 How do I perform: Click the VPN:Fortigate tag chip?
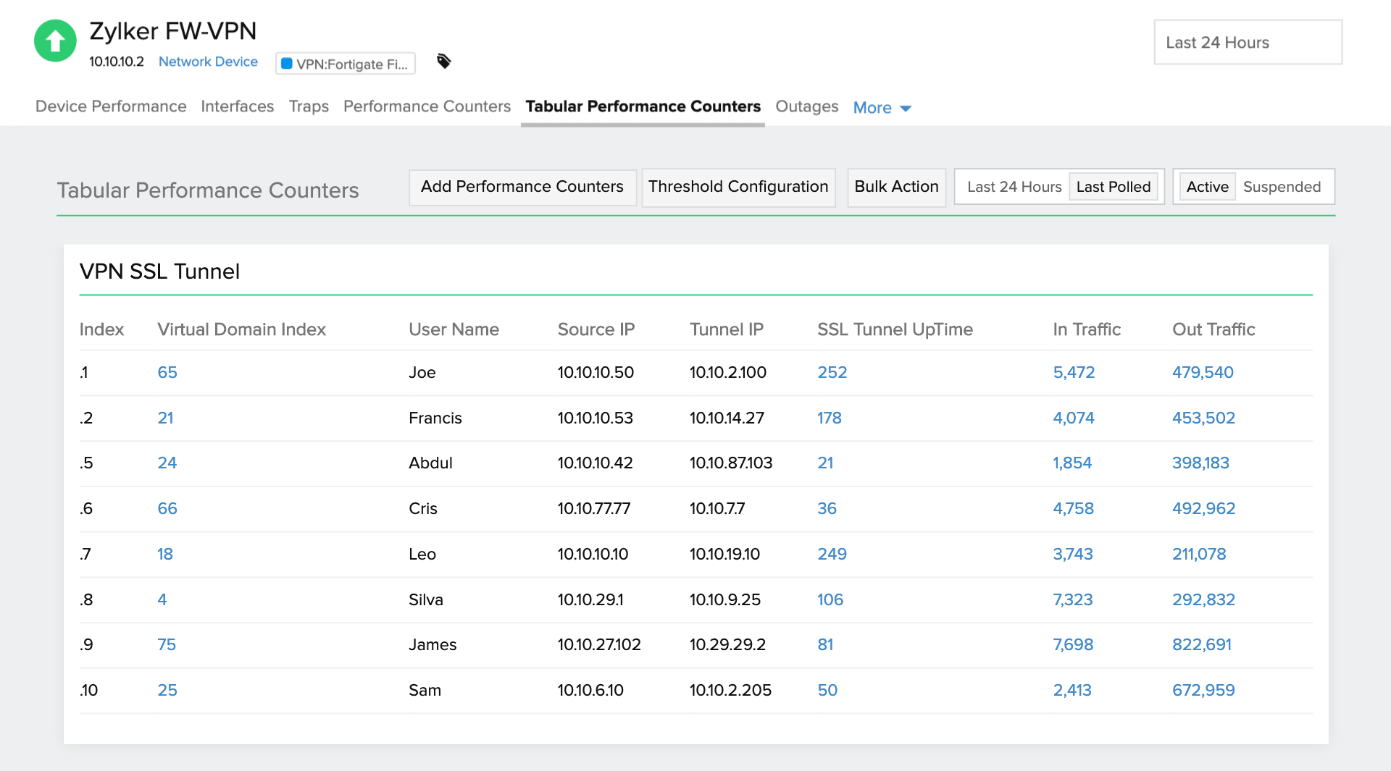click(x=346, y=64)
